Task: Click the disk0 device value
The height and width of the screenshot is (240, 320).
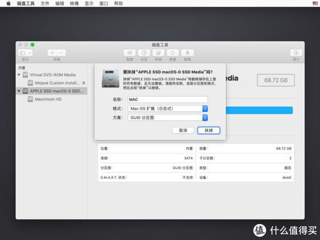Action: point(287,177)
